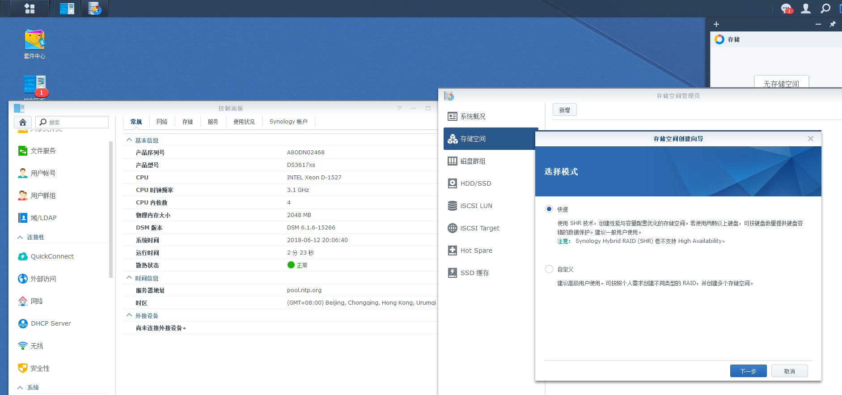Open the user account options icon
The height and width of the screenshot is (395, 842).
805,8
